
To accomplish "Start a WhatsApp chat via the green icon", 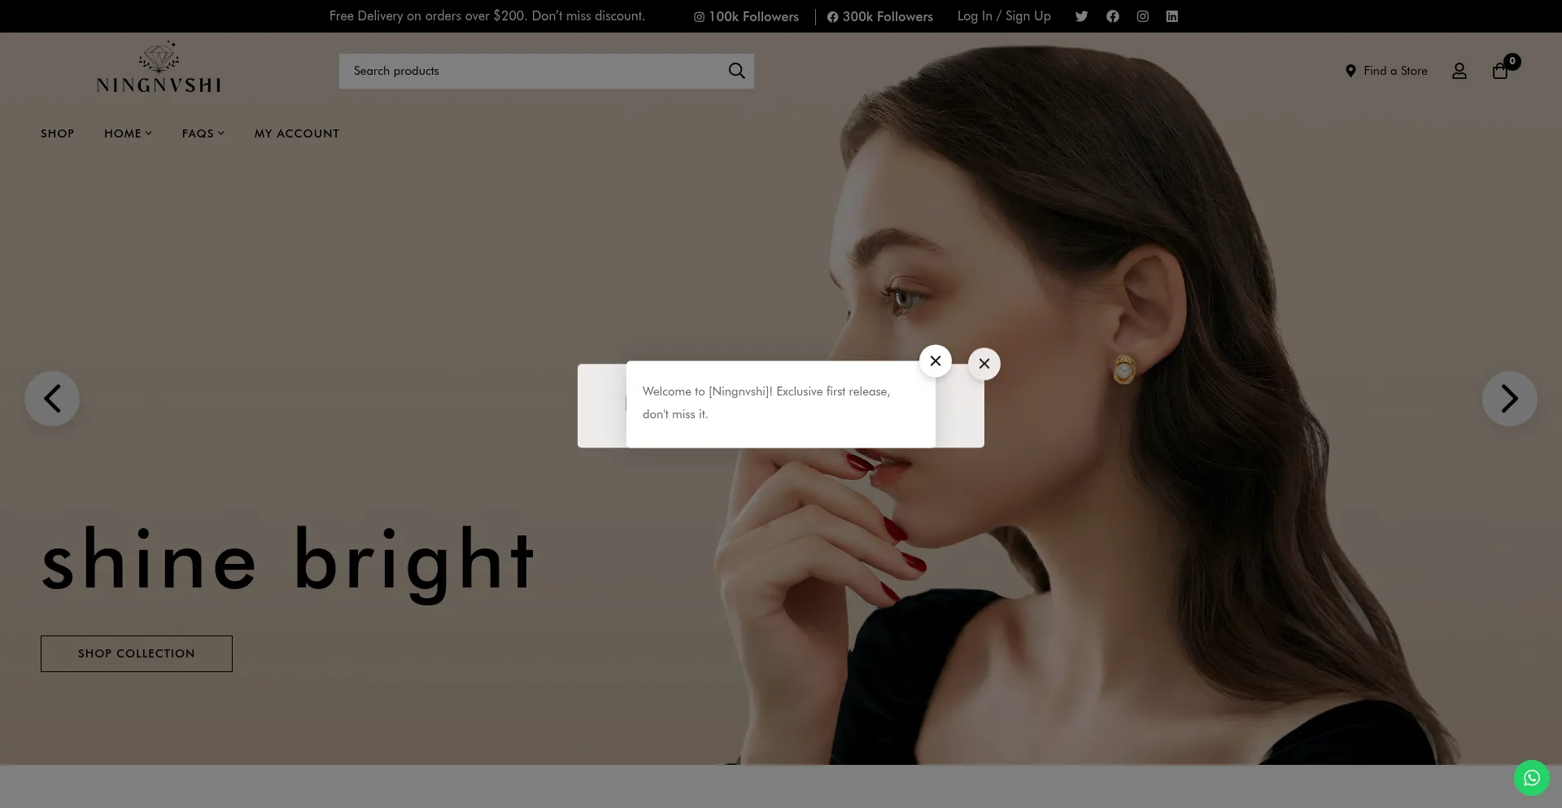I will tap(1532, 777).
